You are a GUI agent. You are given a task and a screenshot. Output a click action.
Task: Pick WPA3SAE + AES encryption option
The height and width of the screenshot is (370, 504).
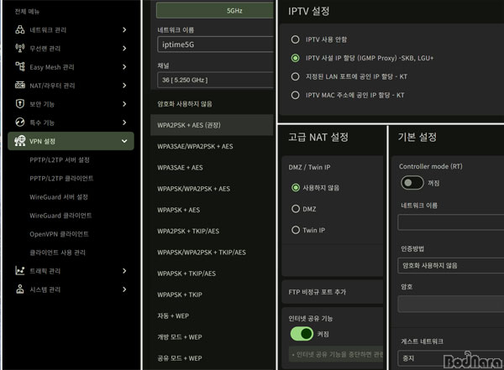[180, 167]
